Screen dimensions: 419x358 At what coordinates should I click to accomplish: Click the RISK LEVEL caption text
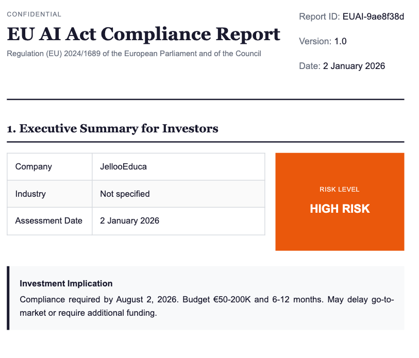coord(340,190)
